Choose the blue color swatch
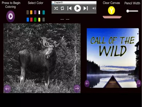This screenshot has height=107, width=142. tap(28, 20)
